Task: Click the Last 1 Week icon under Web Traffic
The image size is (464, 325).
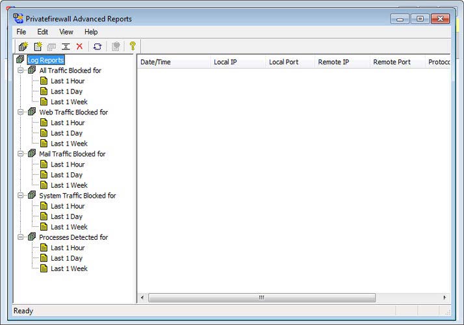Action: click(44, 143)
